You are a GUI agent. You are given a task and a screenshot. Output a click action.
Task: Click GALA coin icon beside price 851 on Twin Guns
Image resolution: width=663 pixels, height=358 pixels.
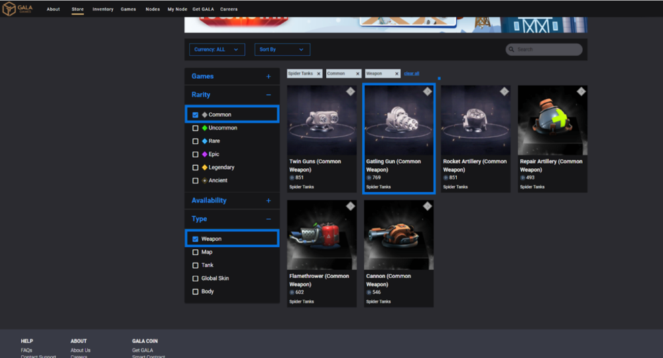pos(292,178)
